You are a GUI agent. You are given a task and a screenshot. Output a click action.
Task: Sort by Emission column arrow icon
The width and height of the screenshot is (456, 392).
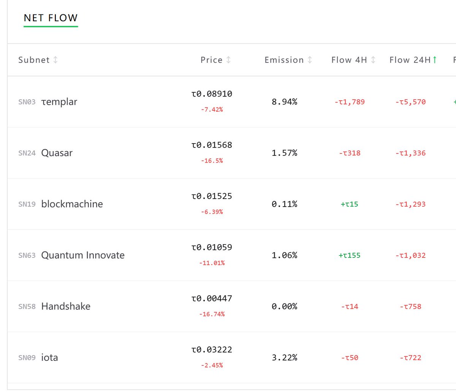310,60
